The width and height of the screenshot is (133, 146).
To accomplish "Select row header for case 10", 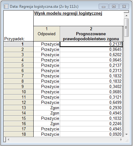I will coord(18,92).
